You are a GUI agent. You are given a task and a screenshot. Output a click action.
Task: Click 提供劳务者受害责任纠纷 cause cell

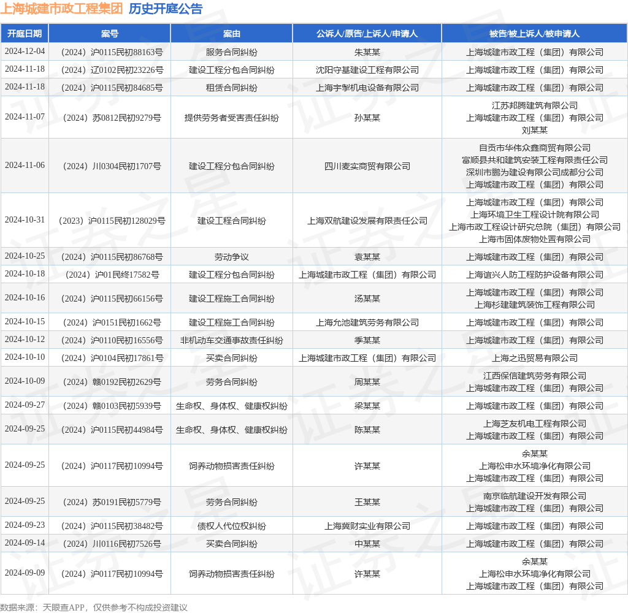point(231,118)
